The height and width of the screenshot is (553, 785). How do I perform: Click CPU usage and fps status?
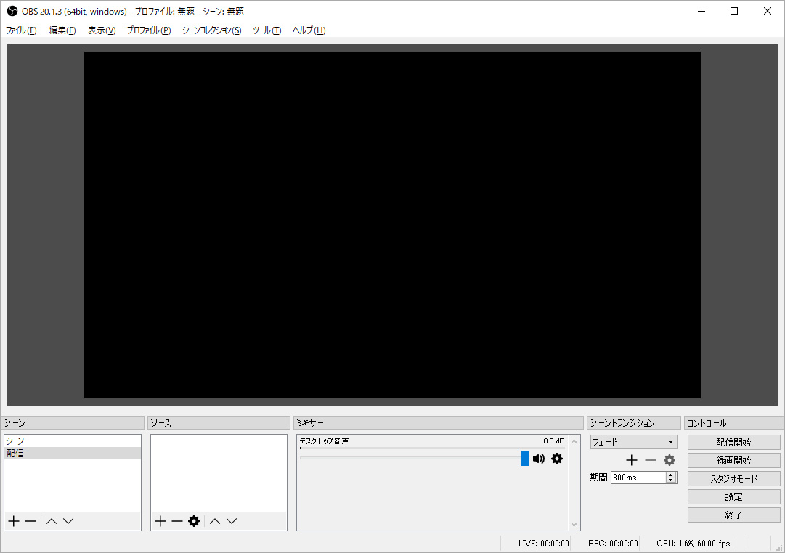(x=694, y=543)
